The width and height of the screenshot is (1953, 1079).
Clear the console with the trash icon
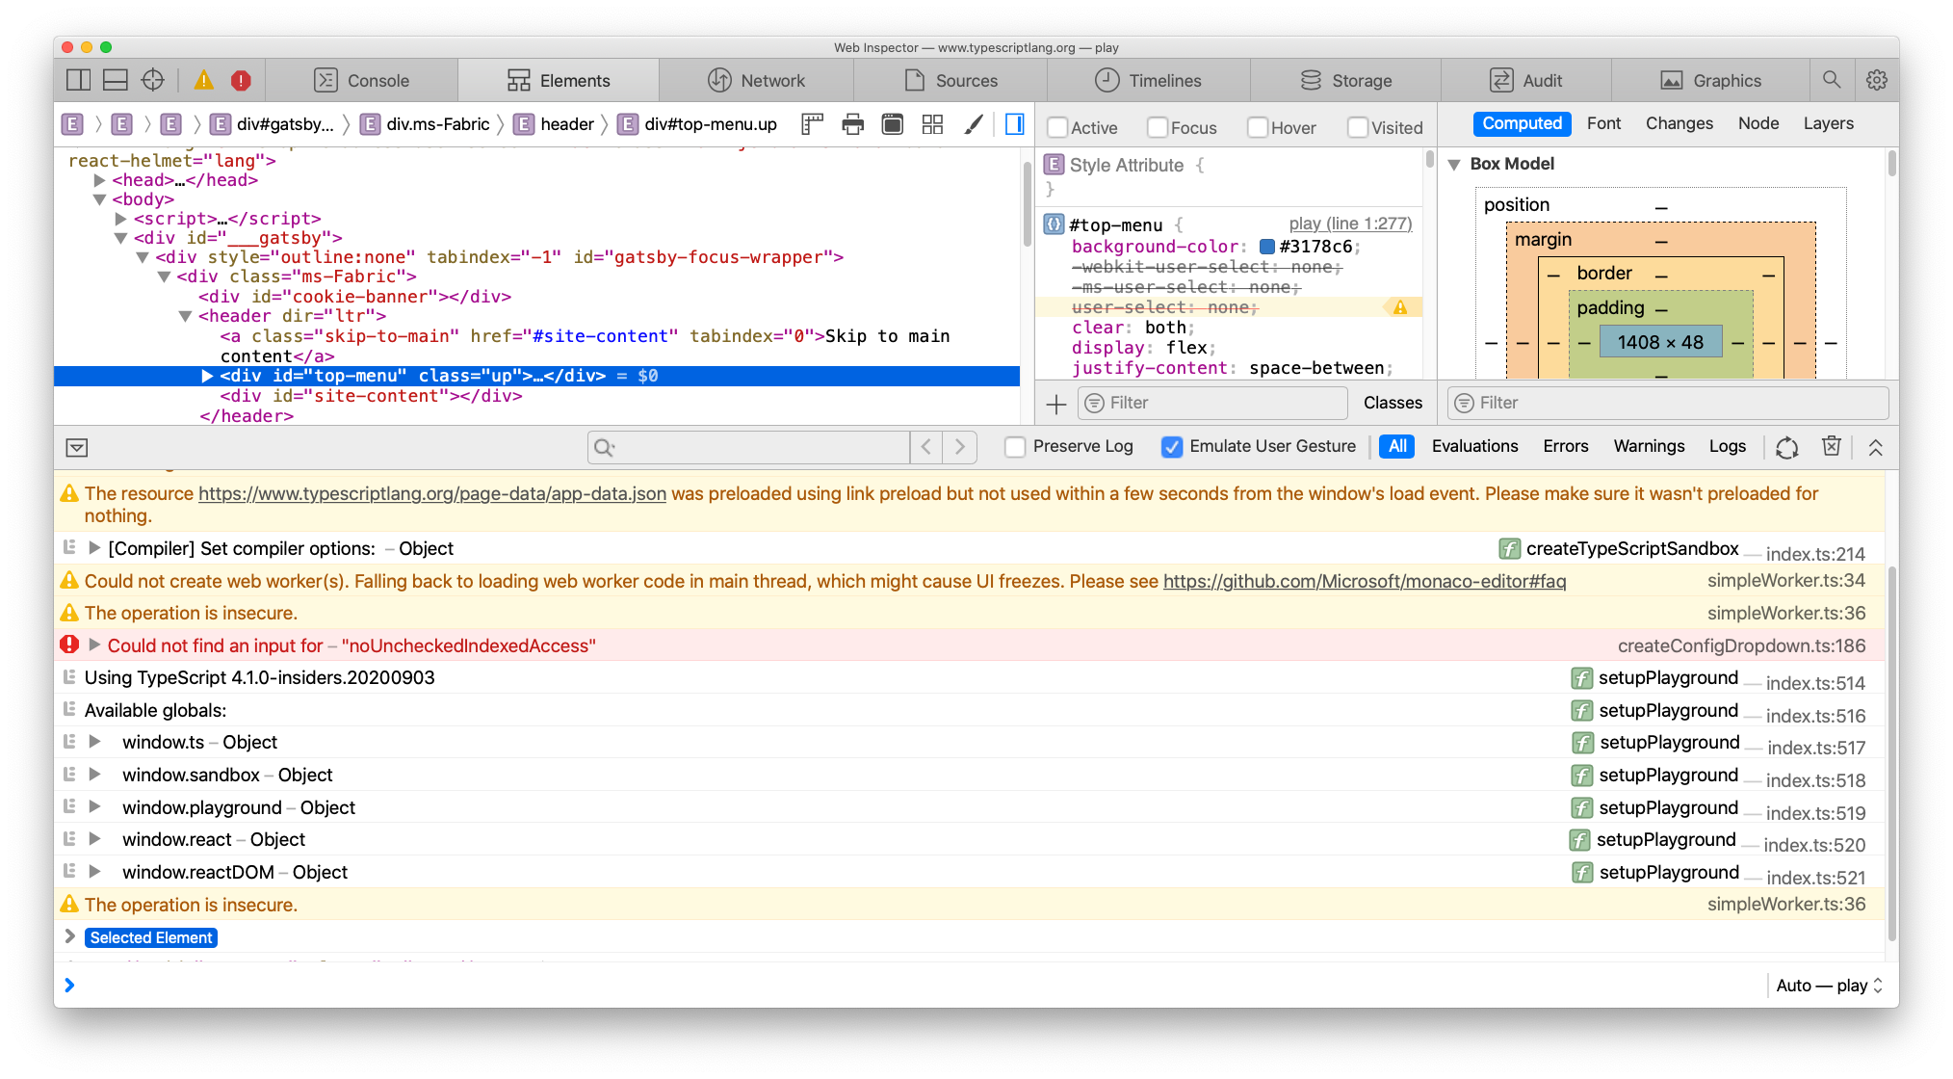1831,446
